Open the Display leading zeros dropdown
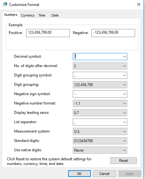The width and height of the screenshot is (145, 179). click(x=100, y=113)
